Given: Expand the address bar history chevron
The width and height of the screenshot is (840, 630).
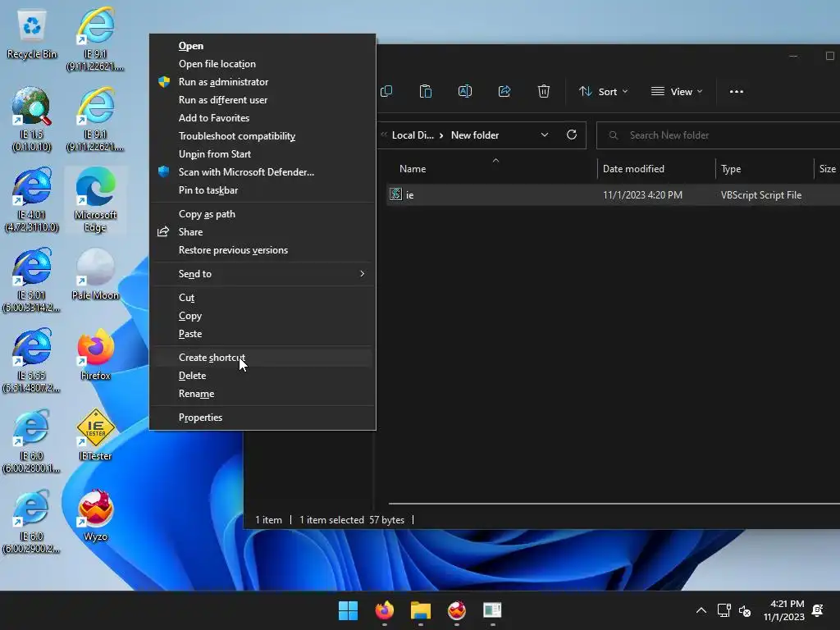Looking at the screenshot, I should 545,135.
